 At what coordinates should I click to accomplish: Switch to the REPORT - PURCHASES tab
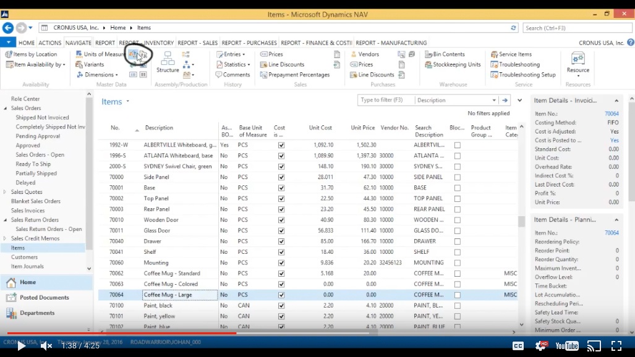point(249,43)
